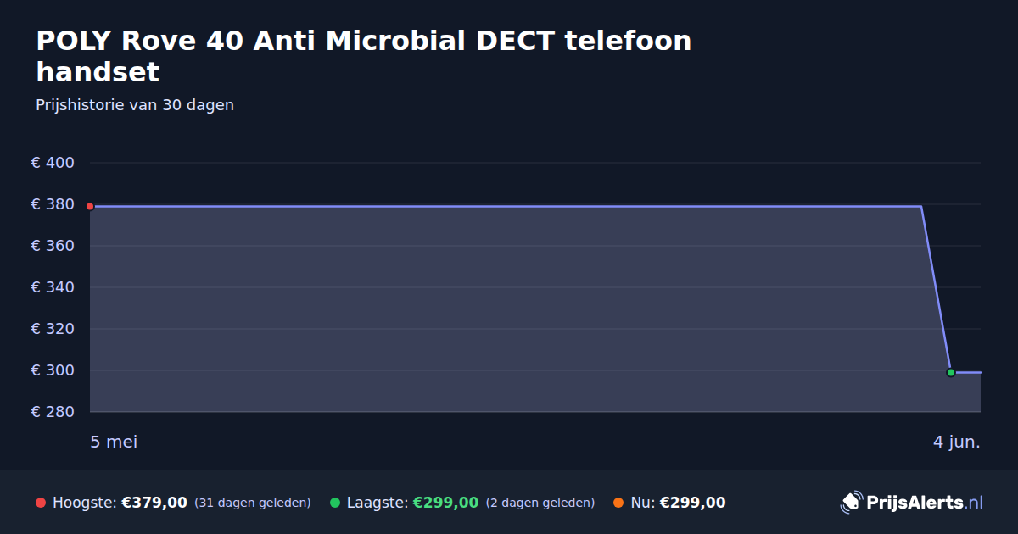Click the € 400 axis label
The width and height of the screenshot is (1018, 534).
[53, 163]
